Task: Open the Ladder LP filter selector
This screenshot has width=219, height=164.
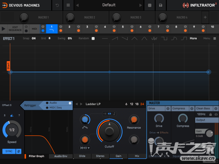Action: [93, 104]
